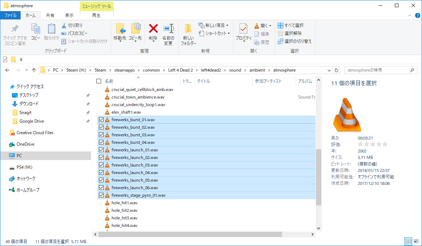Open the address bar history dropdown
This screenshot has width=422, height=246.
point(329,70)
